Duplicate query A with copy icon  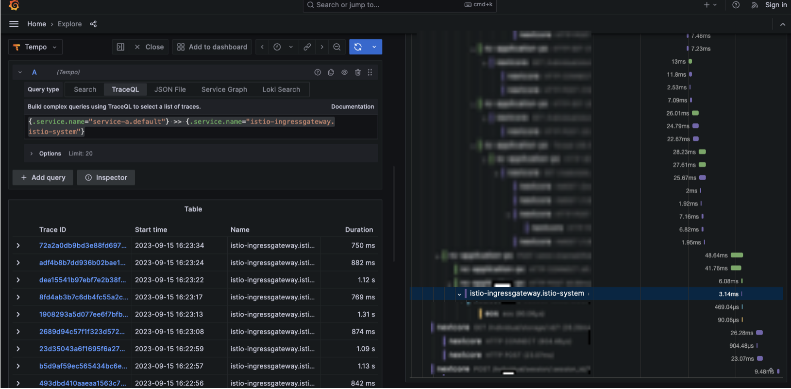click(x=331, y=72)
